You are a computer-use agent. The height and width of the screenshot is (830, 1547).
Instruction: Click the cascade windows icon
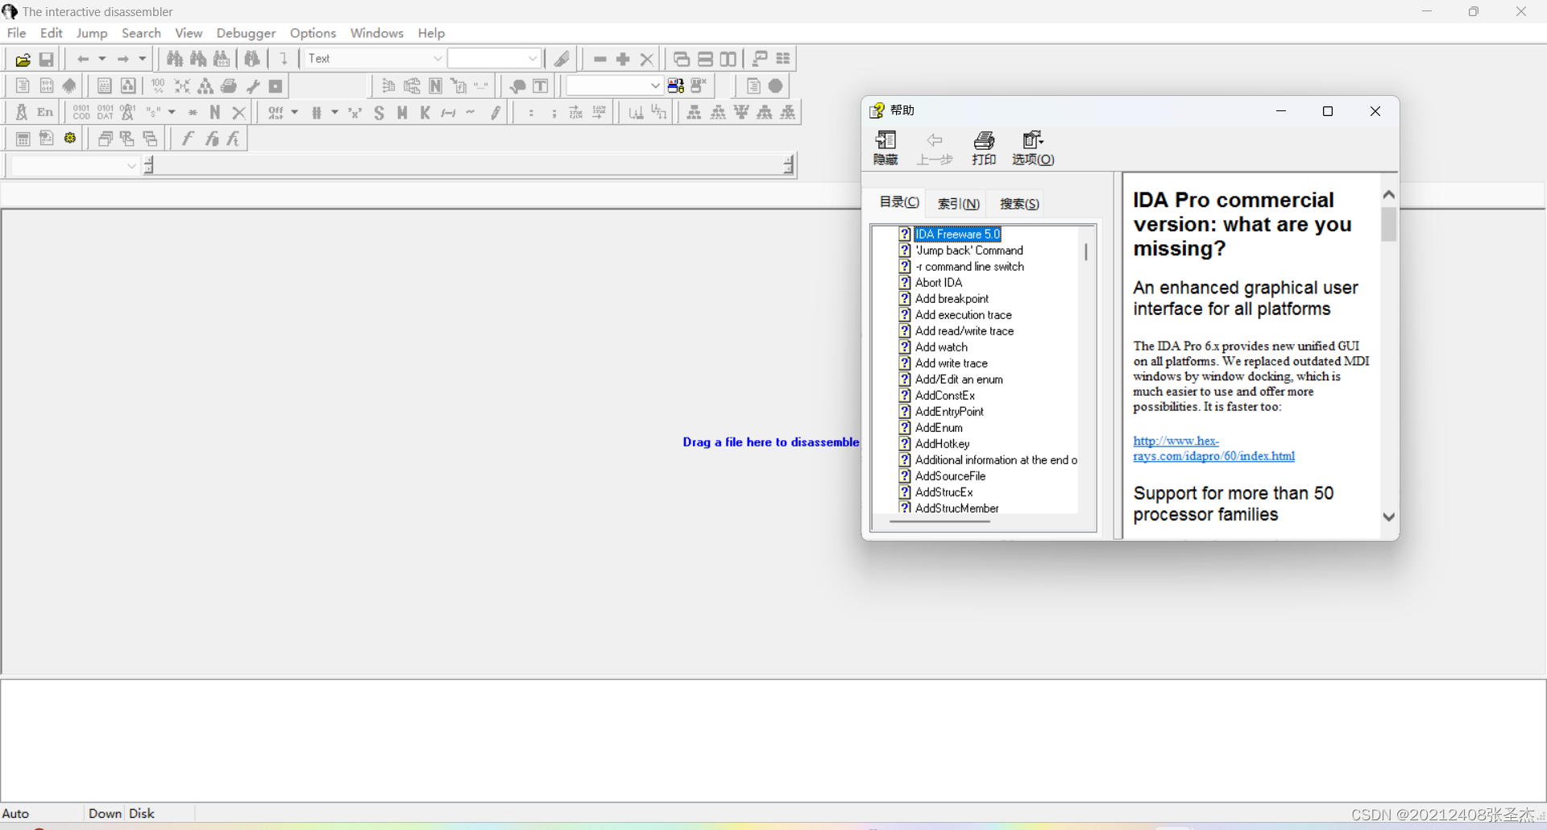[x=681, y=59]
